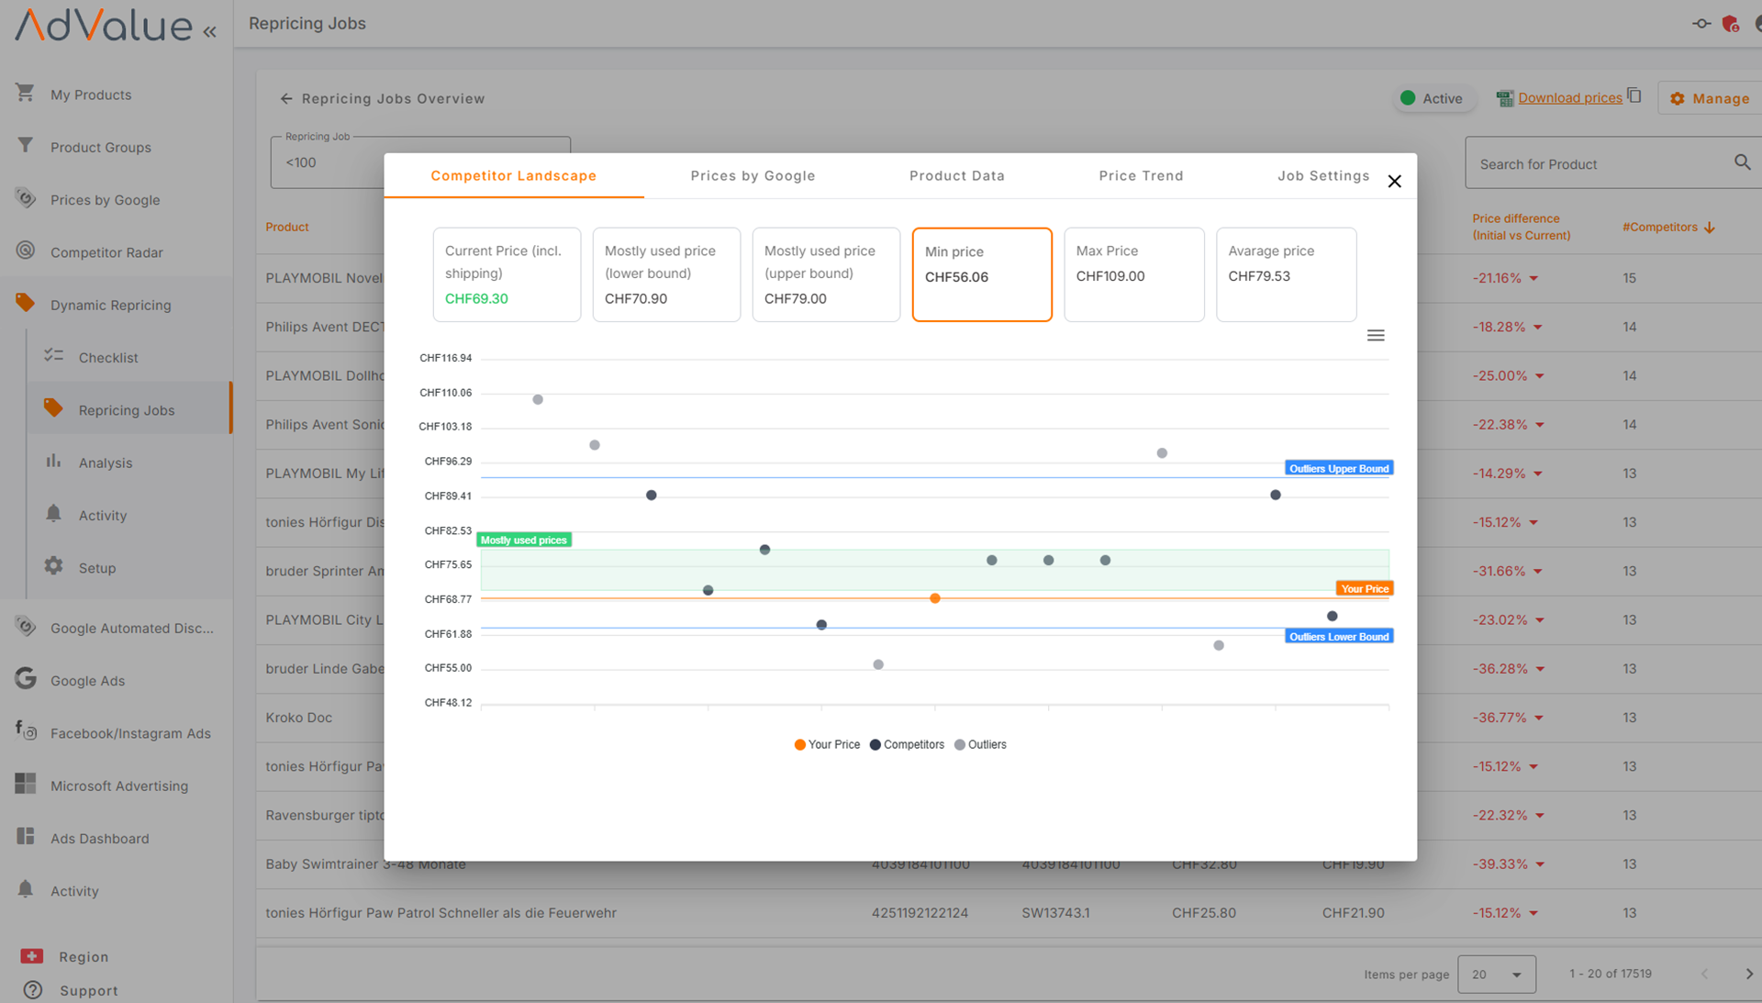This screenshot has height=1003, width=1762.
Task: Switch to Price Trend tab
Action: [1141, 176]
